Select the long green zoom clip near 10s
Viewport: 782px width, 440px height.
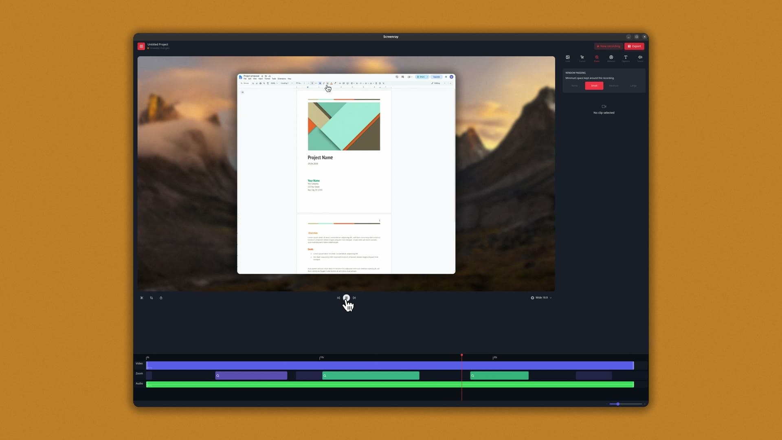371,376
